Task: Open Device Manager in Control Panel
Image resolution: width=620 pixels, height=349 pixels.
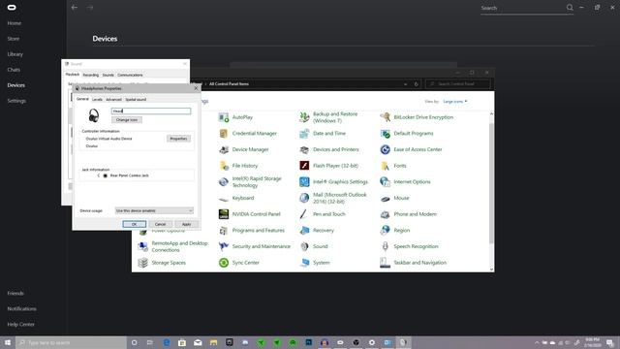Action: 243,149
